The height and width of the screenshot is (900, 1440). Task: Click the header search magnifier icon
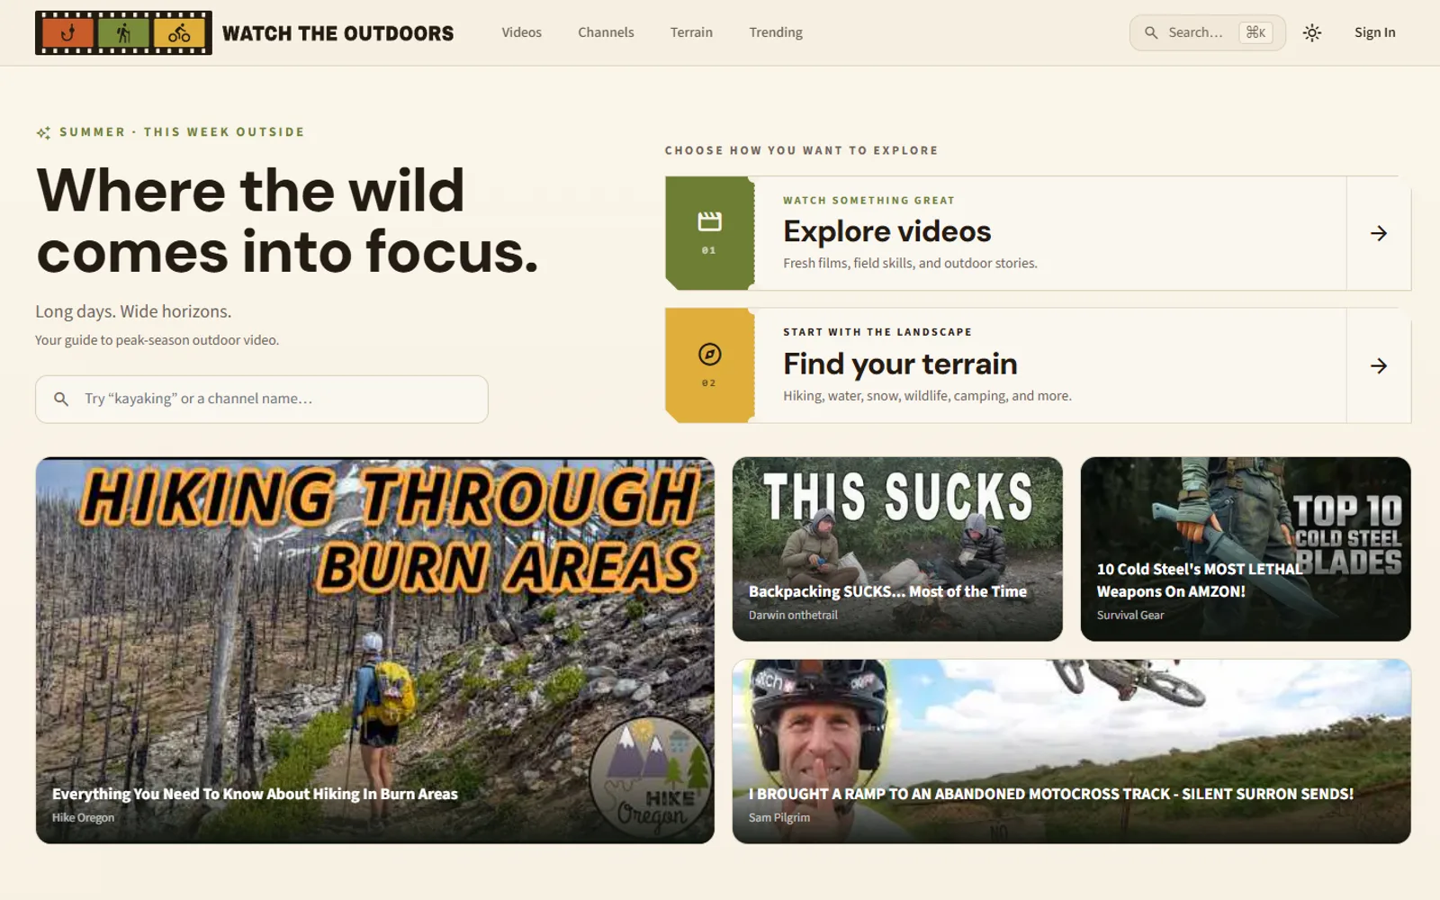coord(1151,32)
